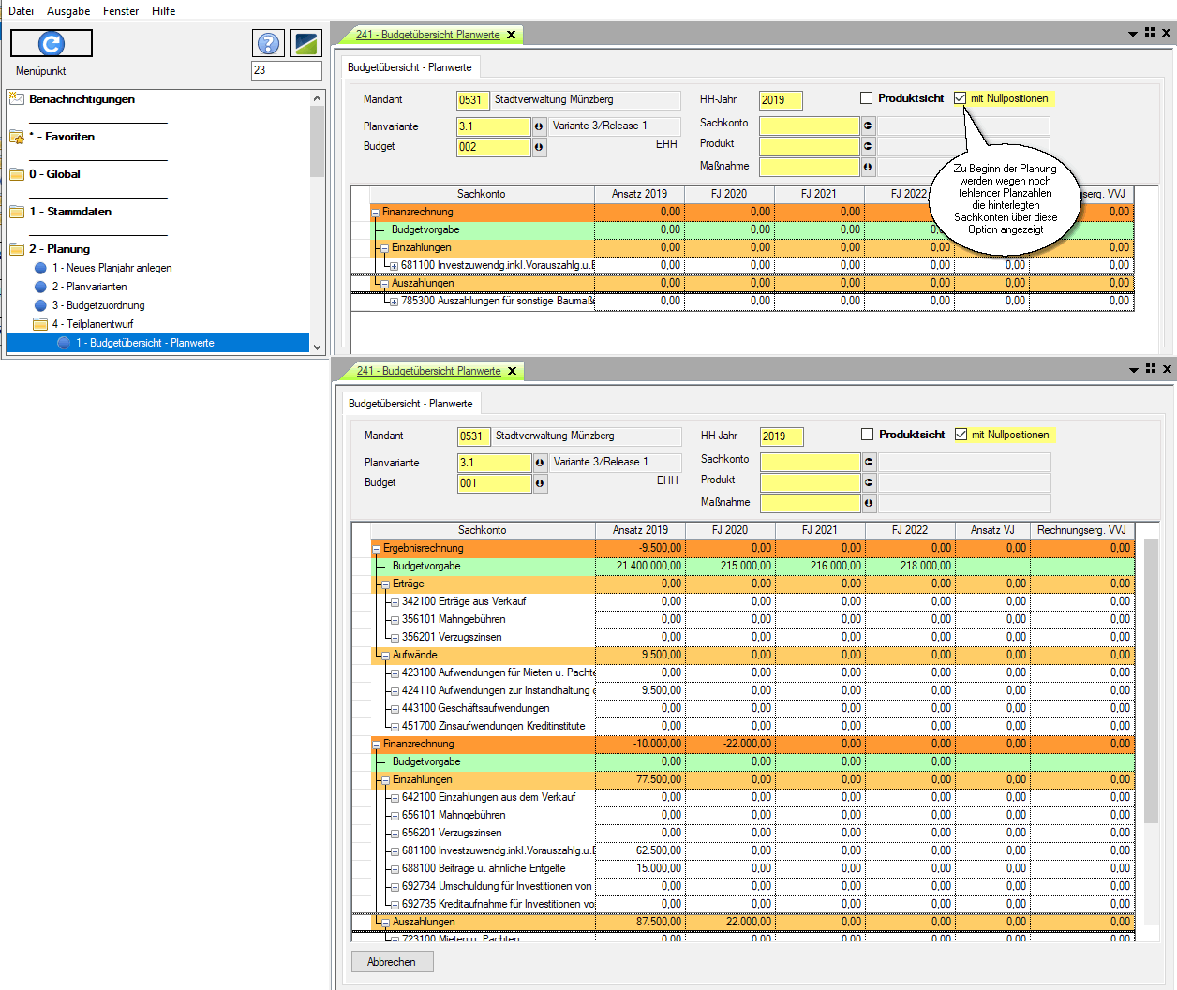The width and height of the screenshot is (1177, 990).
Task: Tick Produktsicht checkbox in Budget 001 panel
Action: coord(868,435)
